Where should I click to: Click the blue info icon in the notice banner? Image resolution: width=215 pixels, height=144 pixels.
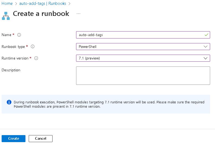[x=9, y=102]
